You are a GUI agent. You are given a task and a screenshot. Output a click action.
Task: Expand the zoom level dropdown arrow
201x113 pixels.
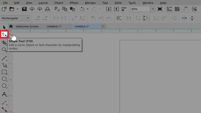(153, 9)
